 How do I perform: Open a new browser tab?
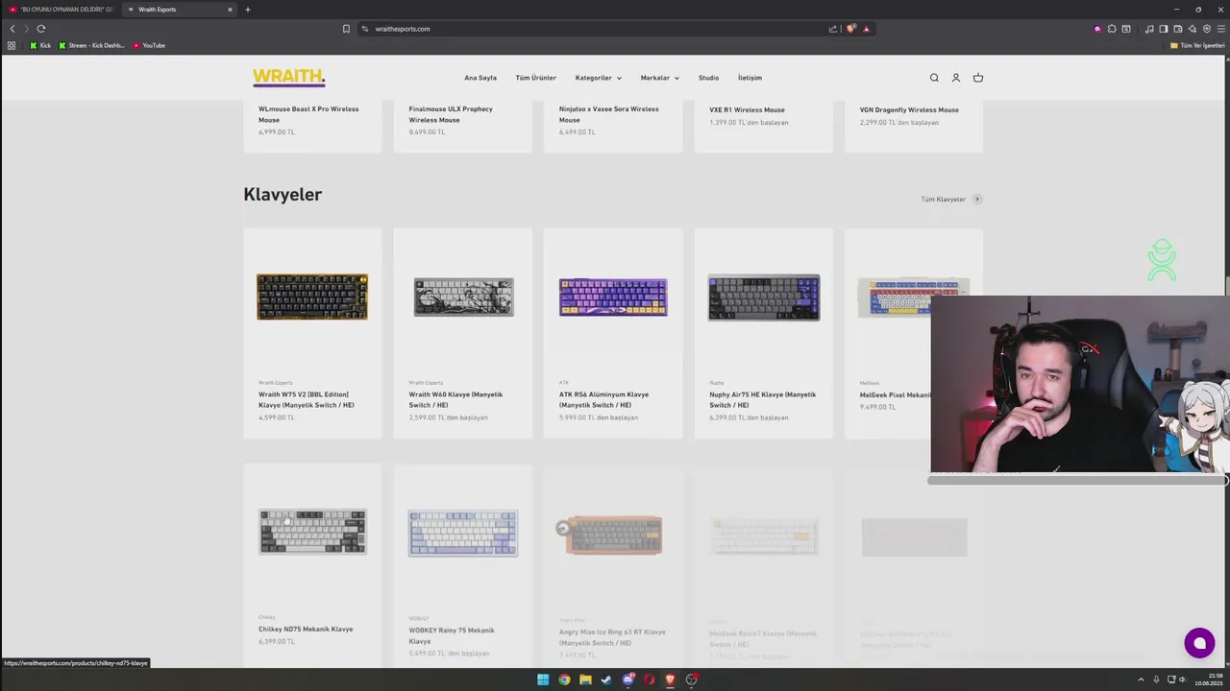coord(247,10)
